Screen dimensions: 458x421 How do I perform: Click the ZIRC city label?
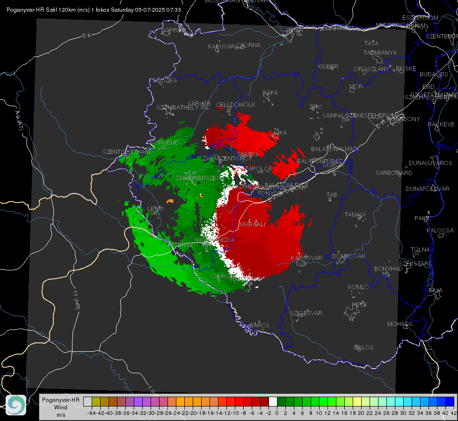(316, 107)
